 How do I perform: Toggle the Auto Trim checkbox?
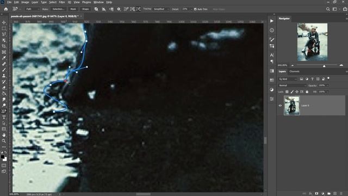[195, 9]
